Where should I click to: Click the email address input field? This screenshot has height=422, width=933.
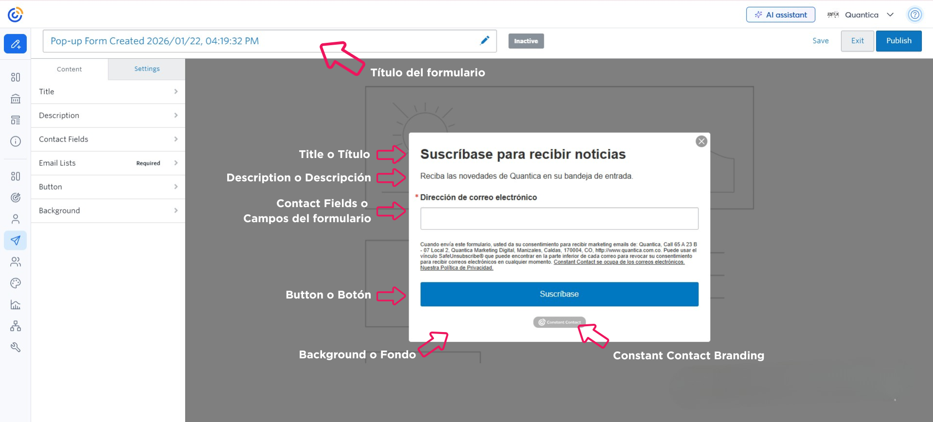559,219
